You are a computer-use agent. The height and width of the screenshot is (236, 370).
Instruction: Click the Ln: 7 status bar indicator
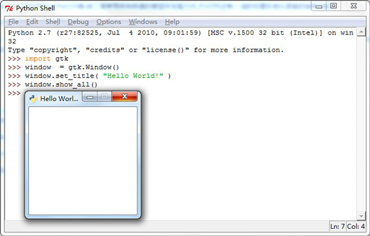point(337,226)
